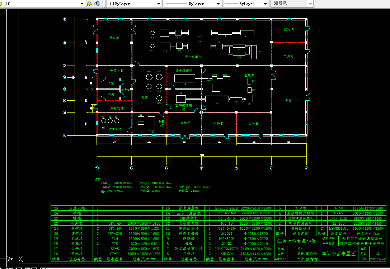This screenshot has width=390, height=269.
Task: Open the ByLayer color dropdown
Action: click(159, 4)
